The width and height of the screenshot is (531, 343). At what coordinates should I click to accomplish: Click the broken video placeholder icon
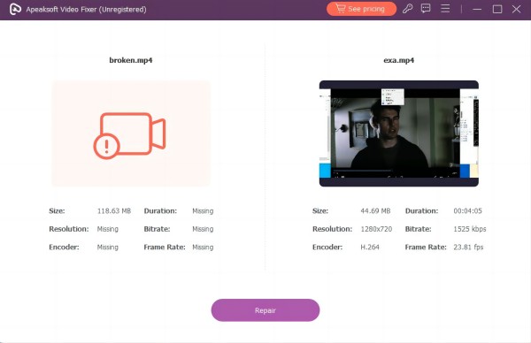(130, 135)
